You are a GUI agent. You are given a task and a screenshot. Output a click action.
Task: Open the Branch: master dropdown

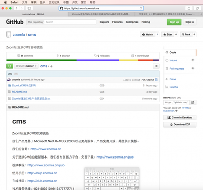click(x=26, y=66)
